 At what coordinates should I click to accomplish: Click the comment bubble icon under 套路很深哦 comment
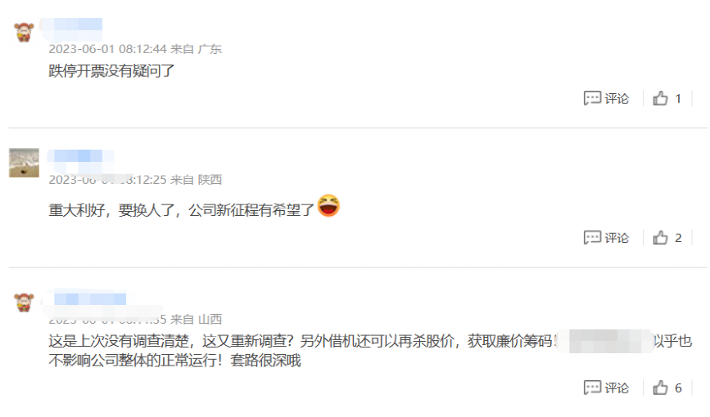592,388
